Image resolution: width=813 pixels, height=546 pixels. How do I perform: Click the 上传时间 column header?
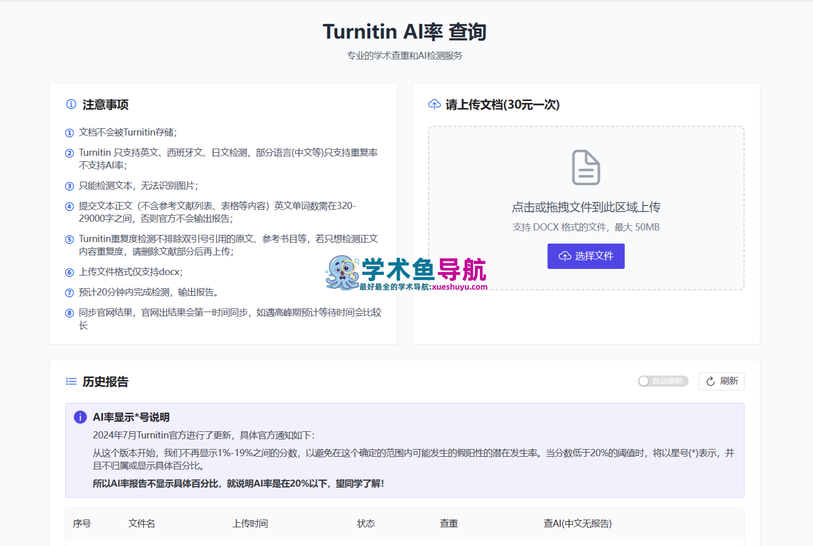click(250, 523)
